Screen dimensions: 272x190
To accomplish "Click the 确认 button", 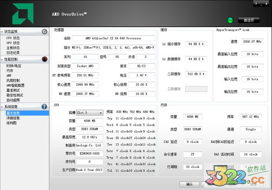I will (189, 184).
